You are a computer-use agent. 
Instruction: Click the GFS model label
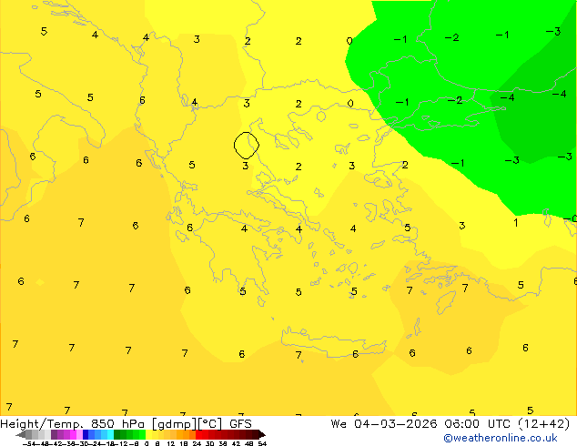[240, 424]
